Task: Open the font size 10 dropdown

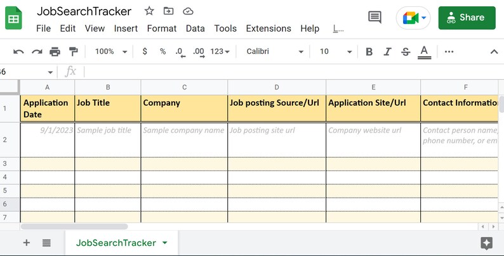Action: click(x=336, y=52)
